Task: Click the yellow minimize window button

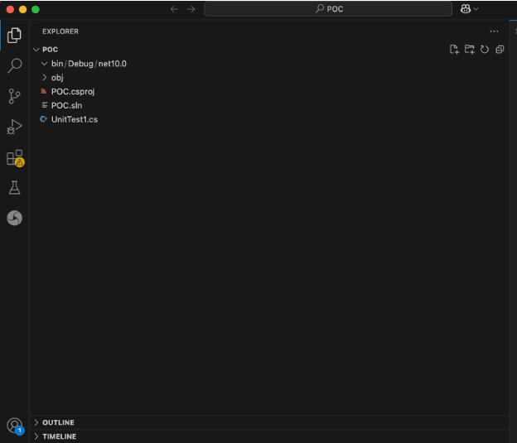Action: 22,10
